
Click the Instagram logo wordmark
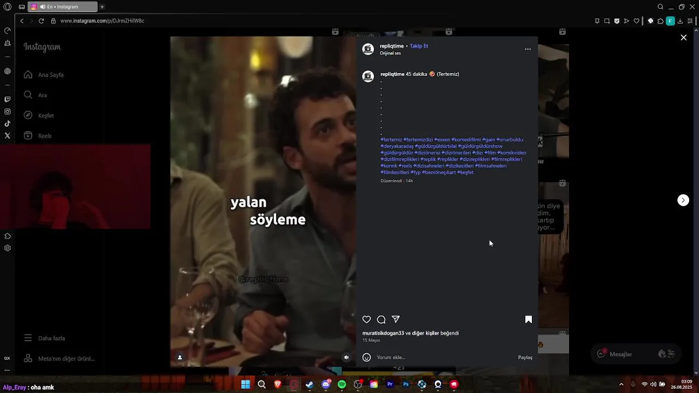coord(42,47)
